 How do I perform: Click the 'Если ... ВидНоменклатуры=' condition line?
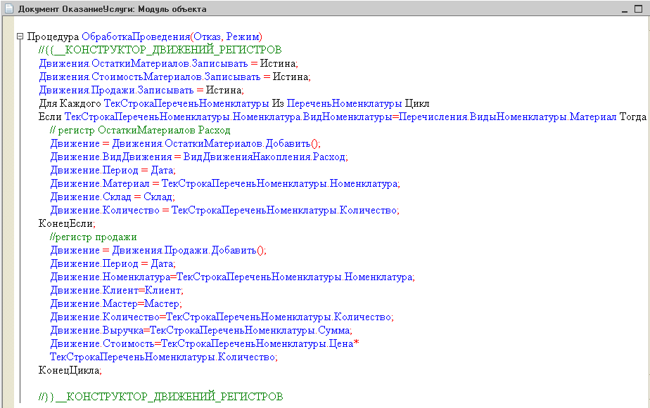pyautogui.click(x=343, y=117)
